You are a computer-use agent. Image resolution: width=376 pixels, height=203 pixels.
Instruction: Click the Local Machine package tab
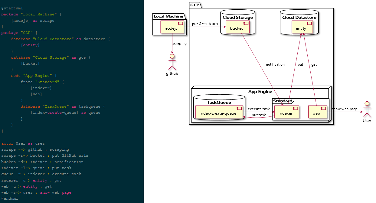tap(168, 16)
